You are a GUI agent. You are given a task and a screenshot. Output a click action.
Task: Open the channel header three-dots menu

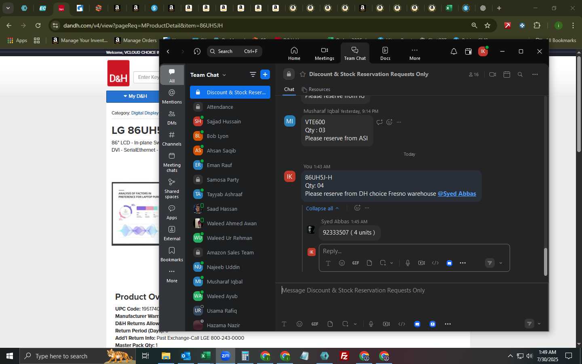pos(535,74)
